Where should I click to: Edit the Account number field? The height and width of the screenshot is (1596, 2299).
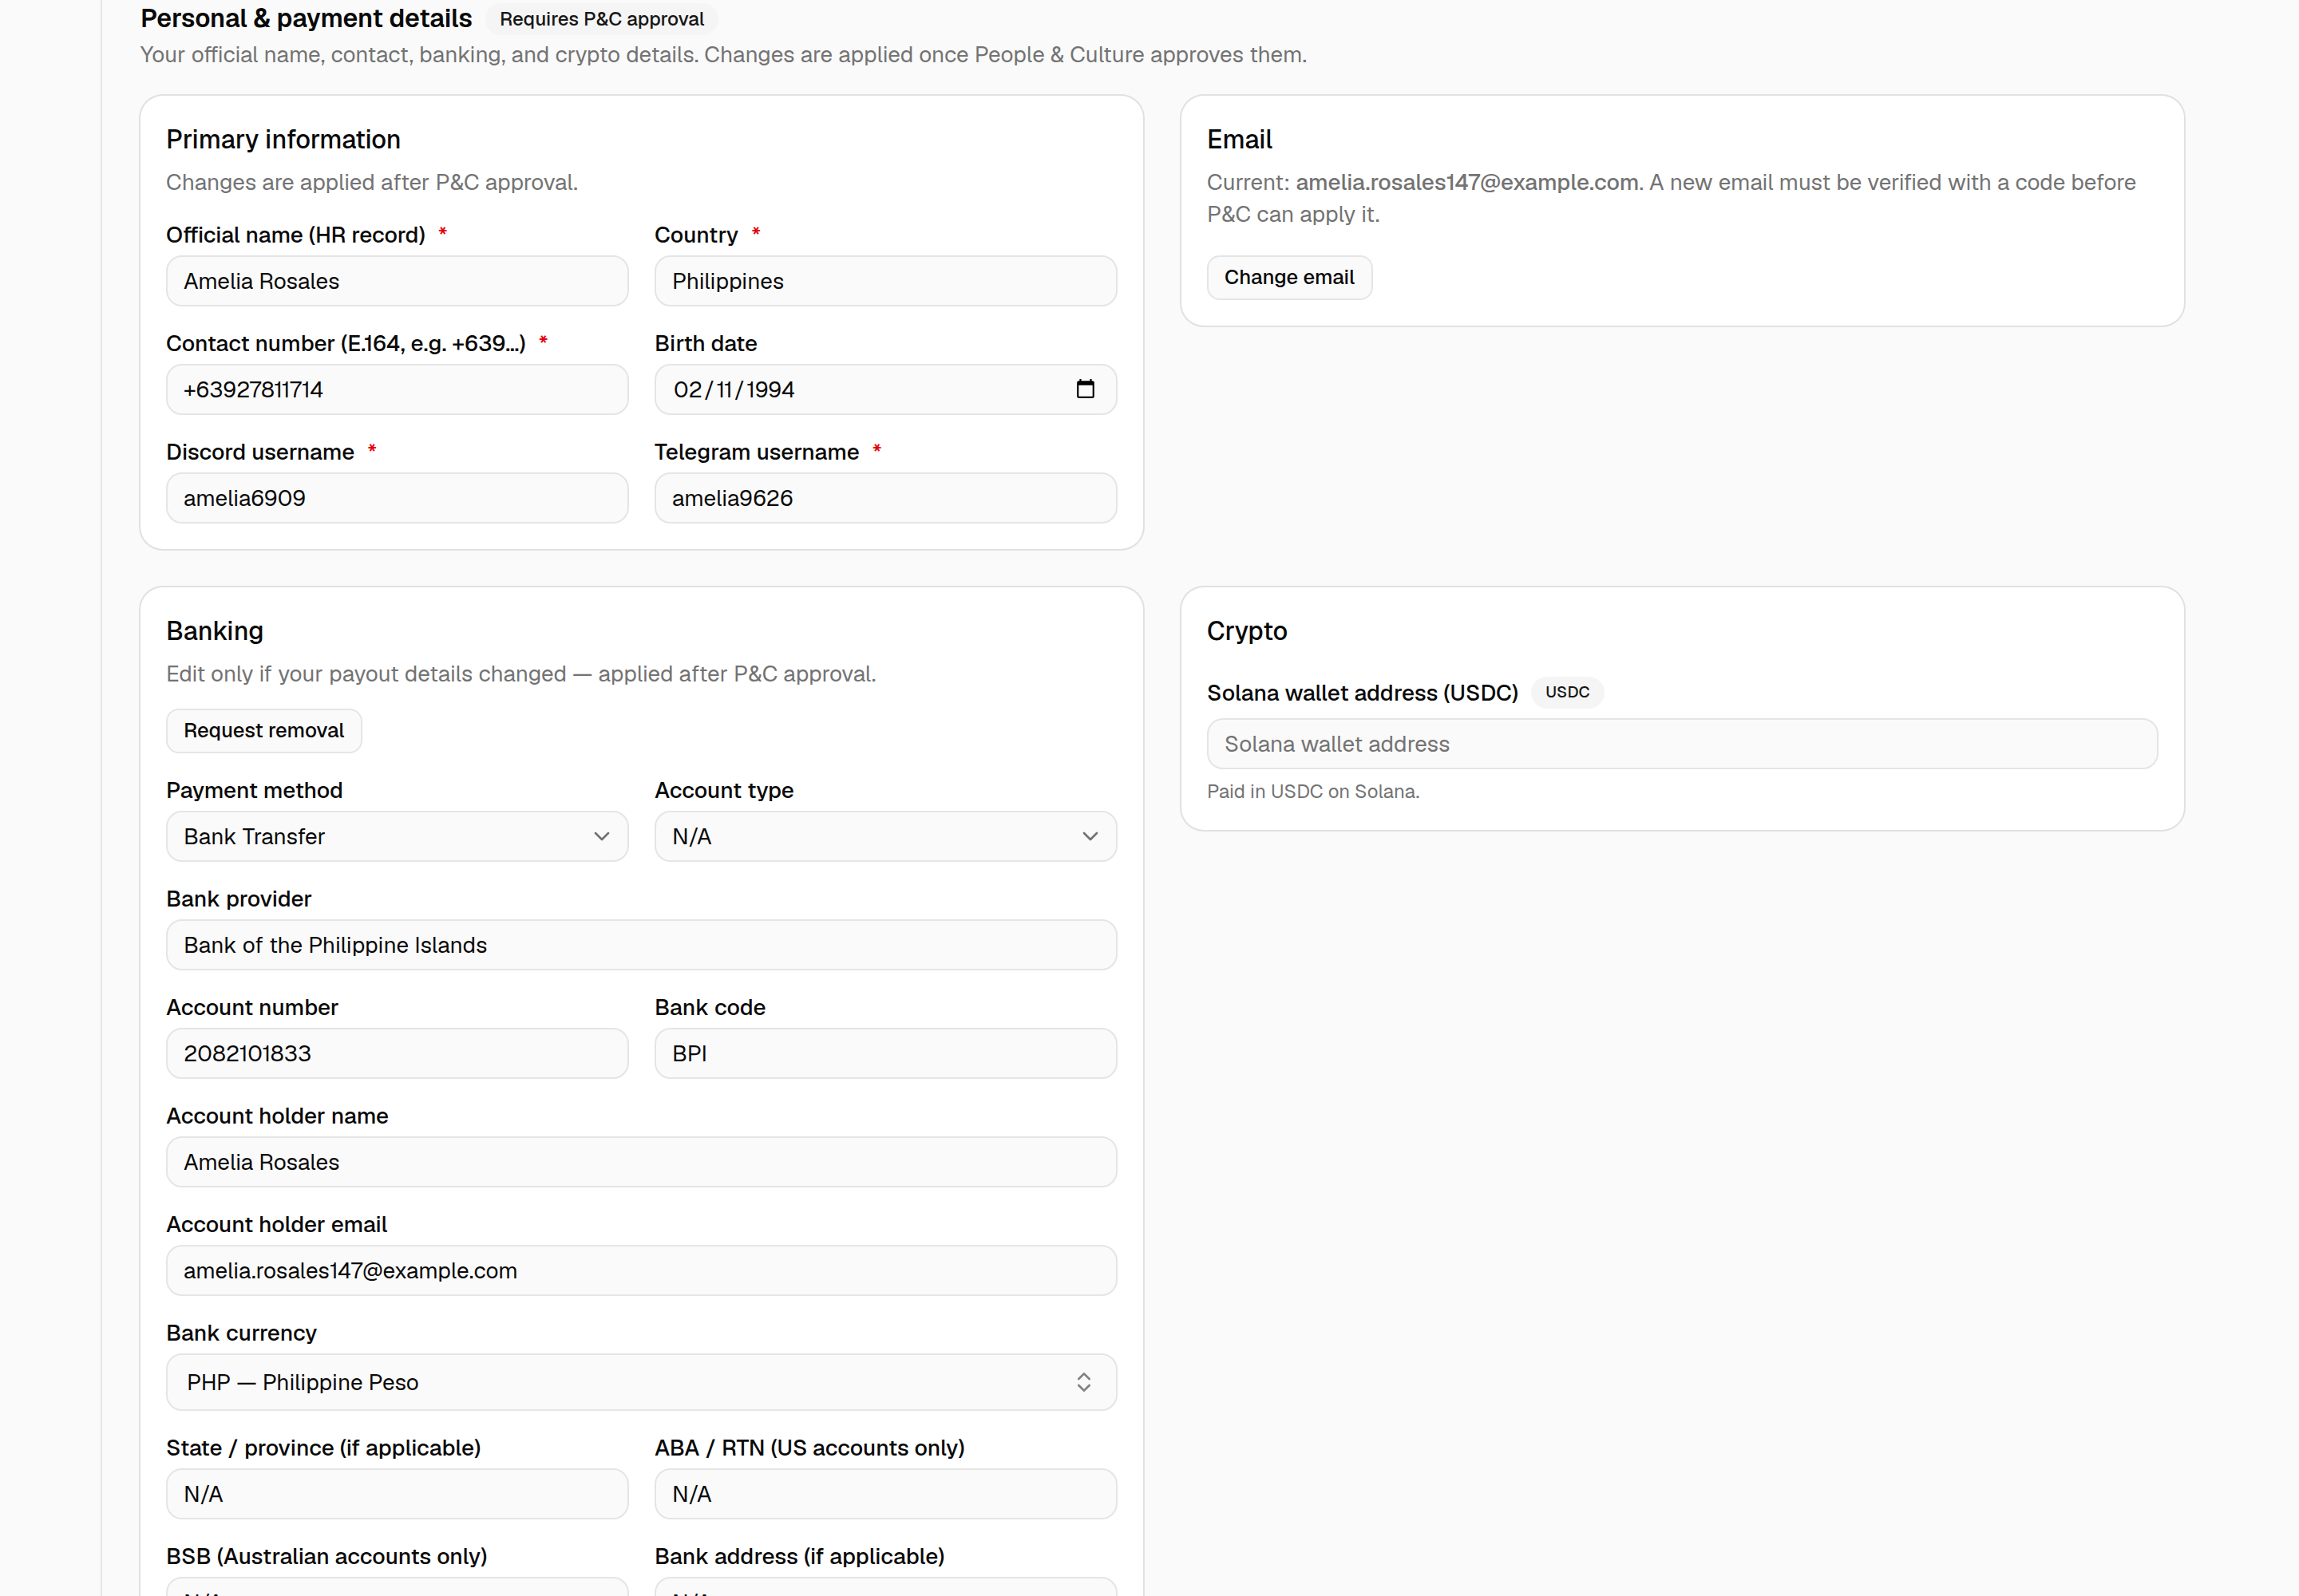pos(398,1053)
